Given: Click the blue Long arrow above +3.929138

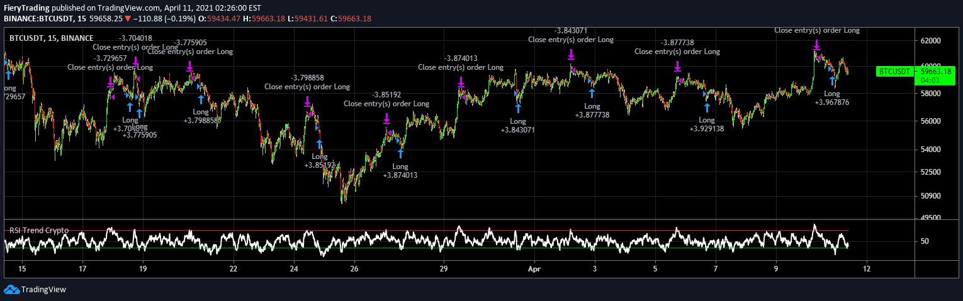Looking at the screenshot, I should [707, 107].
